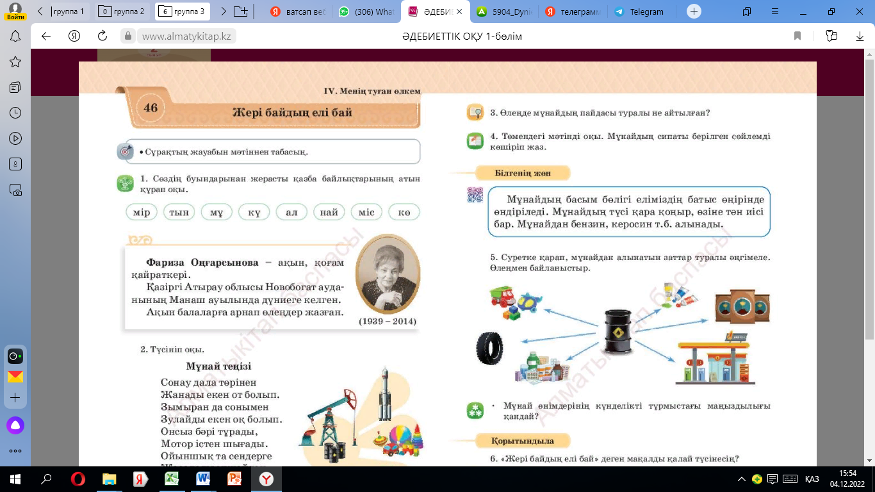Screen dimensions: 875x492
Task: Open the screenshot camera tool in sidebar
Action: [15, 190]
